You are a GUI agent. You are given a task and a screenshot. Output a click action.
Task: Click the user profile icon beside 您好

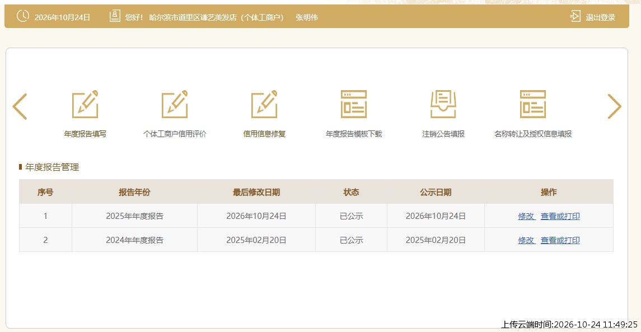point(115,16)
